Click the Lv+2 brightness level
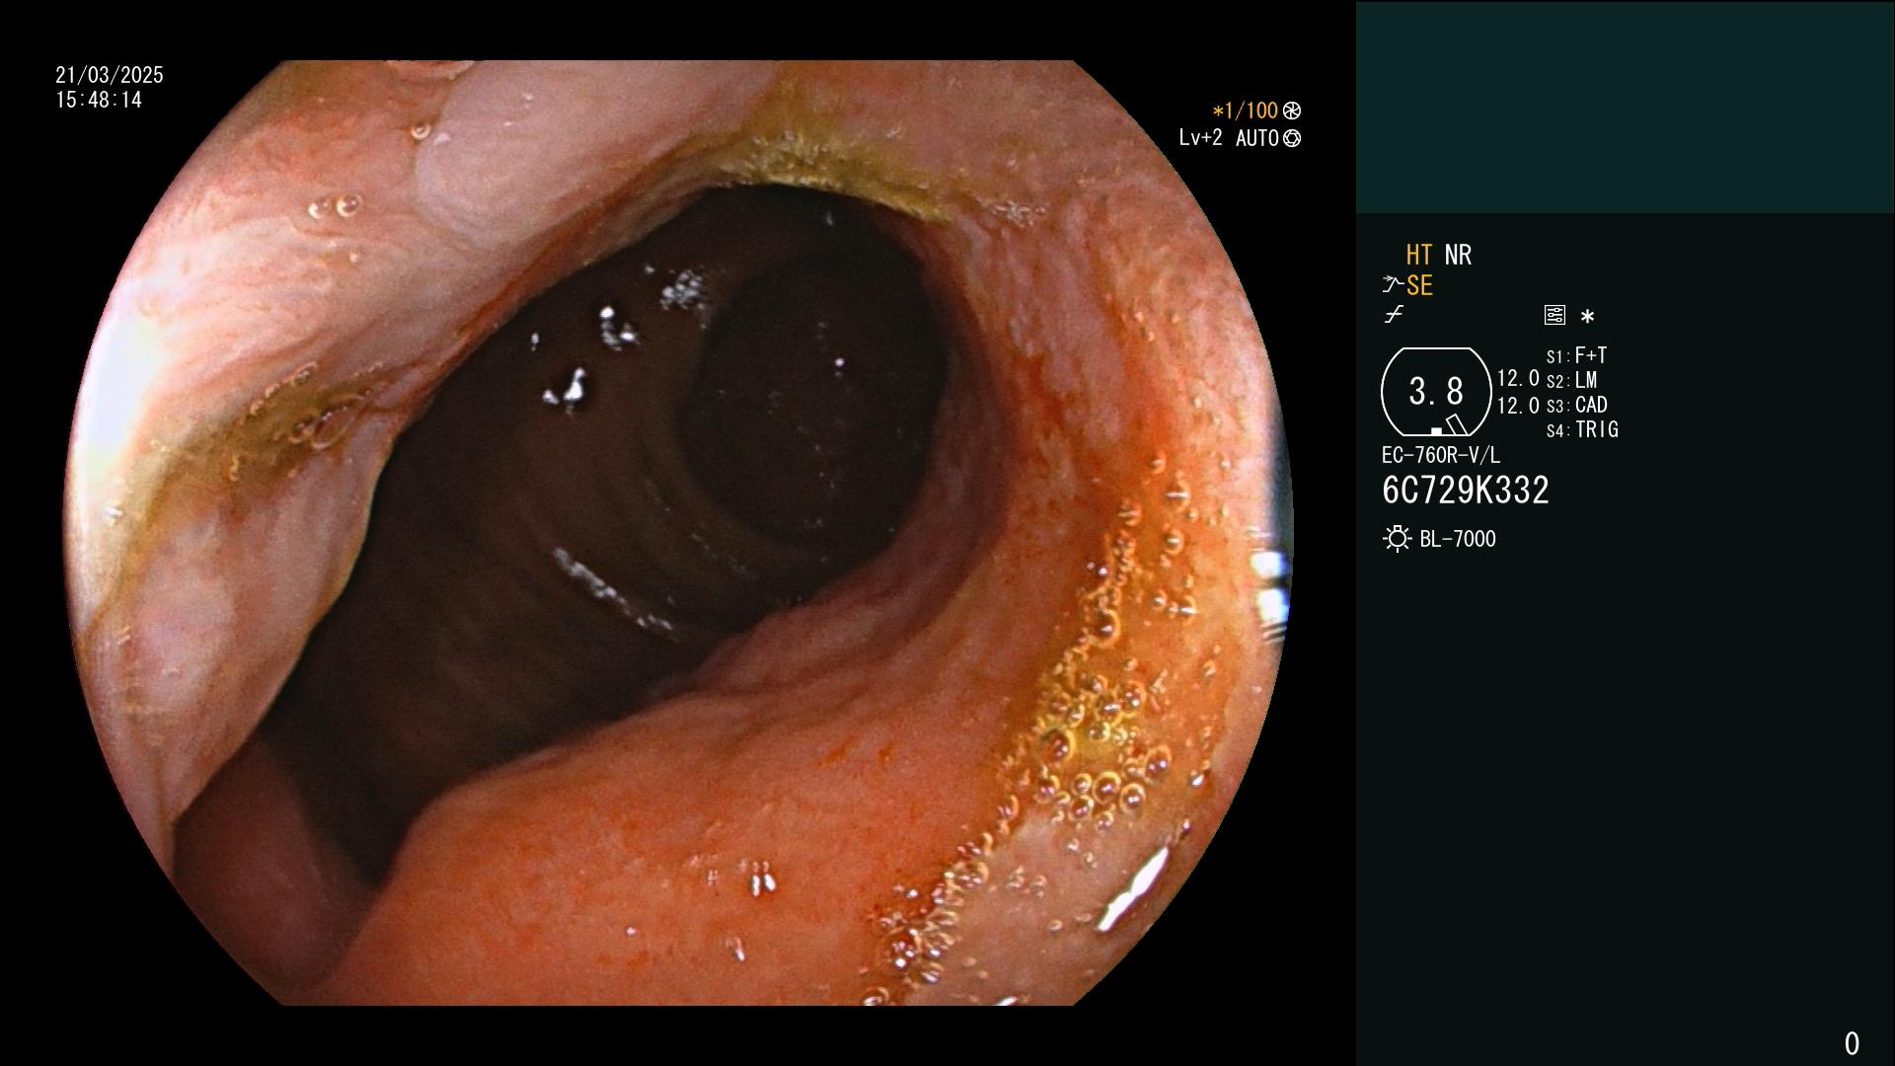The width and height of the screenshot is (1895, 1066). pyautogui.click(x=1200, y=138)
